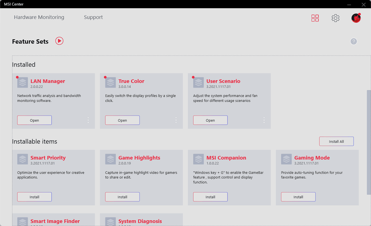Click the user profile avatar icon

pyautogui.click(x=356, y=18)
